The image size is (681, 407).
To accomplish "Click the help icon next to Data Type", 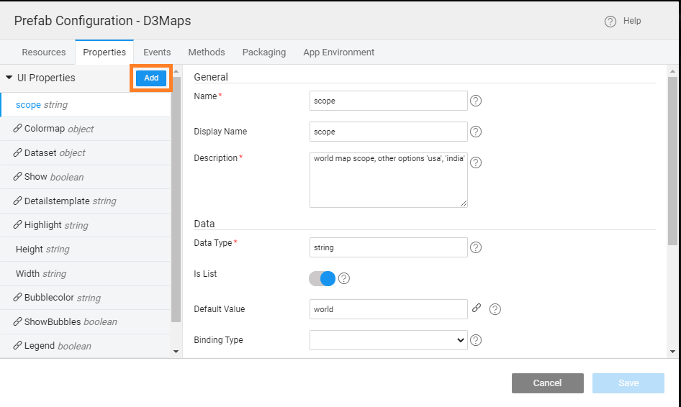I will 476,247.
